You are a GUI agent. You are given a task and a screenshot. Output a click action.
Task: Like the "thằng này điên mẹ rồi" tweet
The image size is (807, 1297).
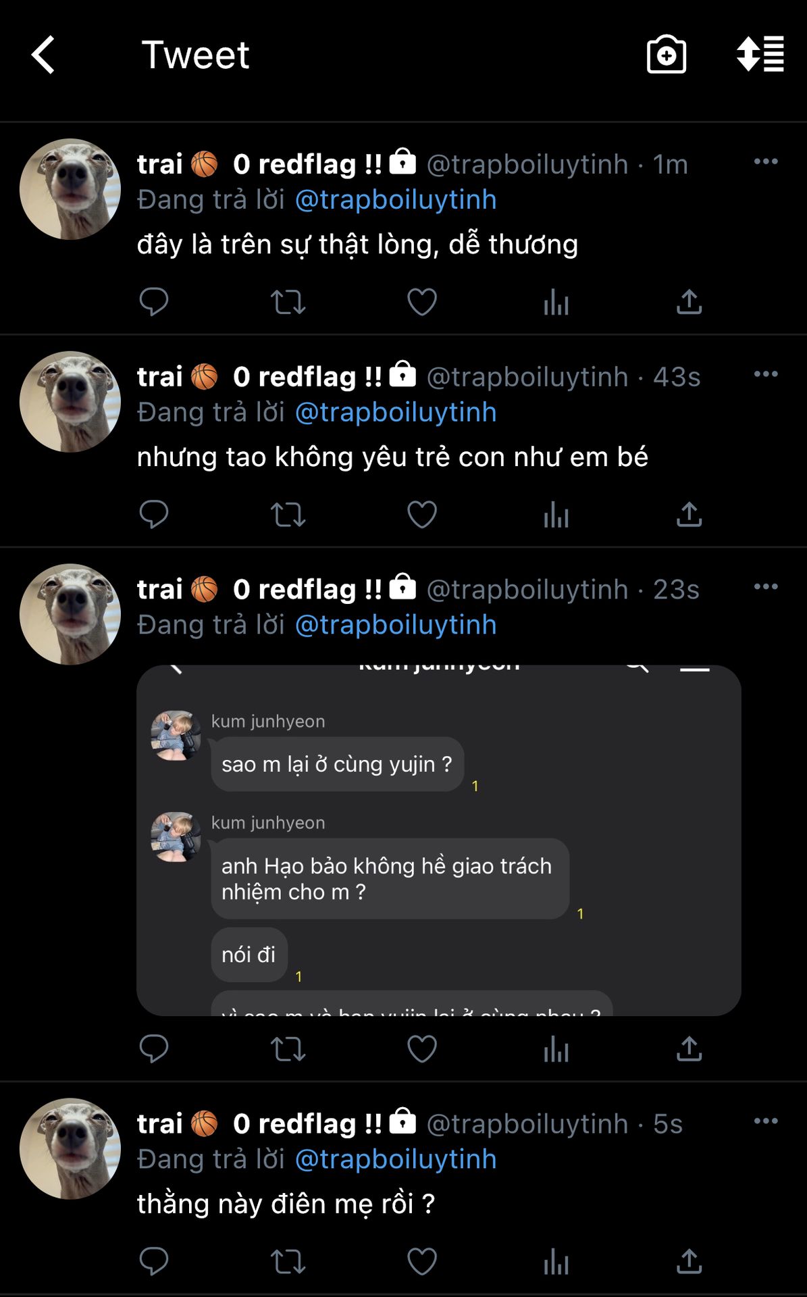[x=422, y=1261]
